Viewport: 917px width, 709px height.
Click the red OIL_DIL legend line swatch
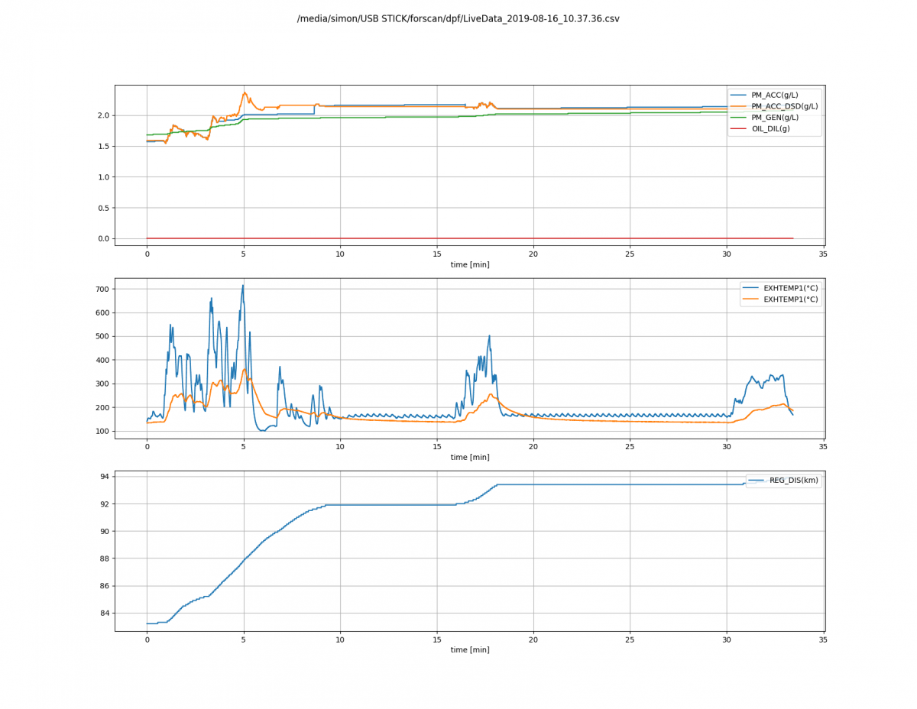(738, 129)
